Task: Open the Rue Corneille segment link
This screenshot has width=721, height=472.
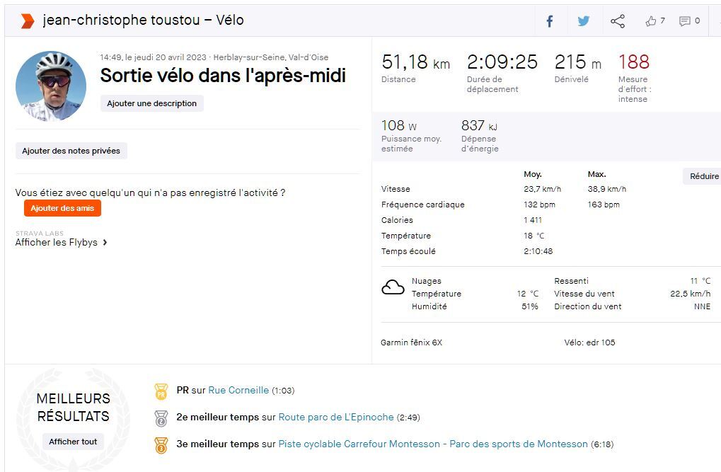Action: (x=238, y=391)
